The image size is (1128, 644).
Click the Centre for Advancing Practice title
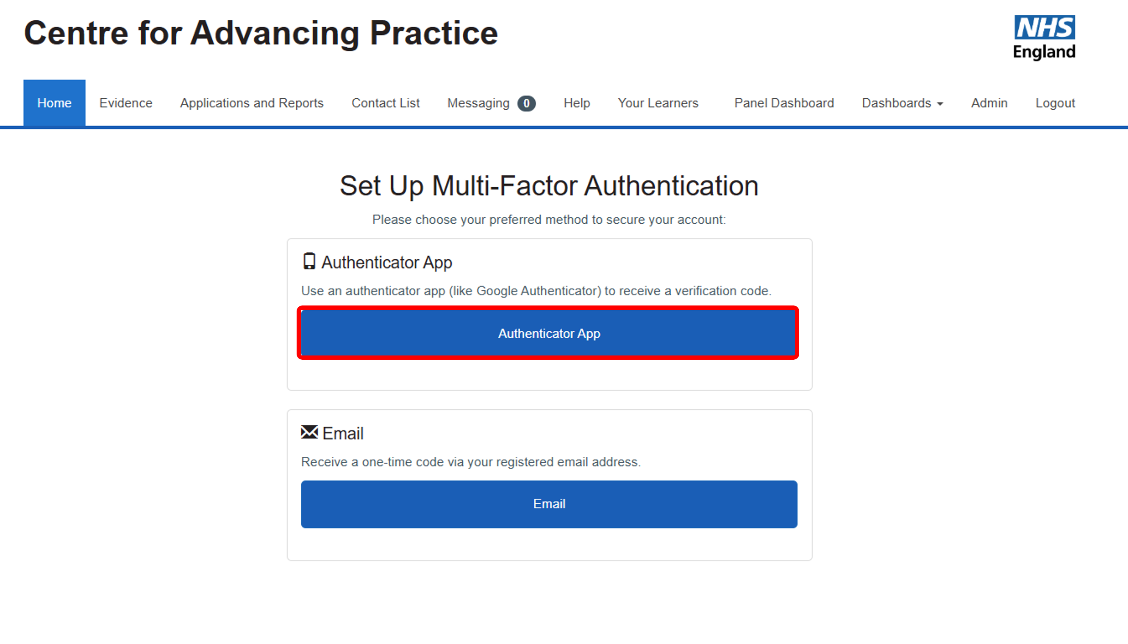[x=261, y=33]
